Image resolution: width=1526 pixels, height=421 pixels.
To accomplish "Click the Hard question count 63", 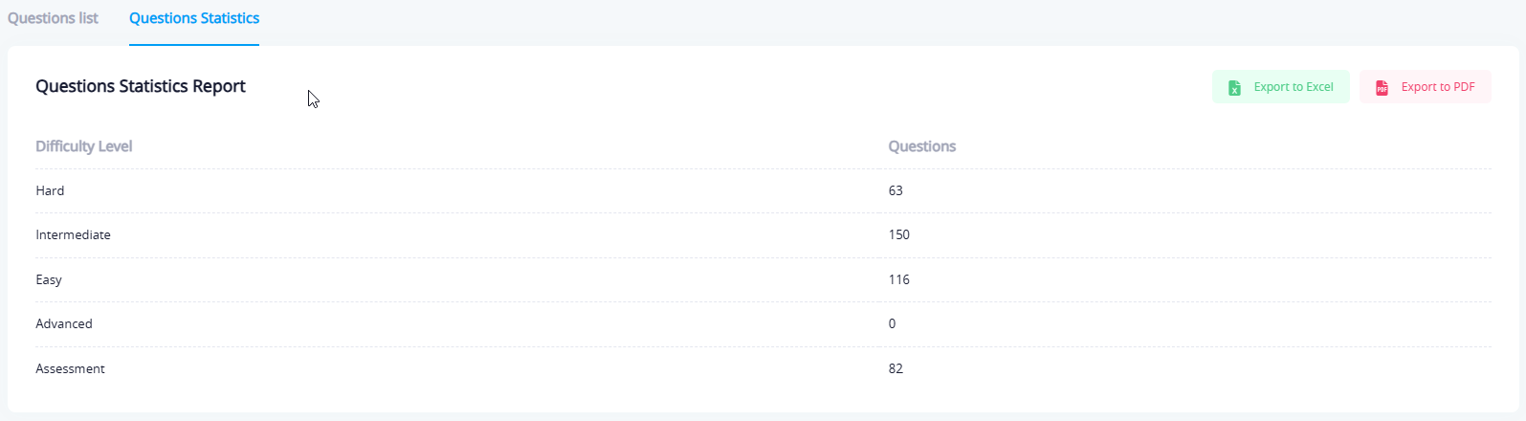I will [x=896, y=190].
